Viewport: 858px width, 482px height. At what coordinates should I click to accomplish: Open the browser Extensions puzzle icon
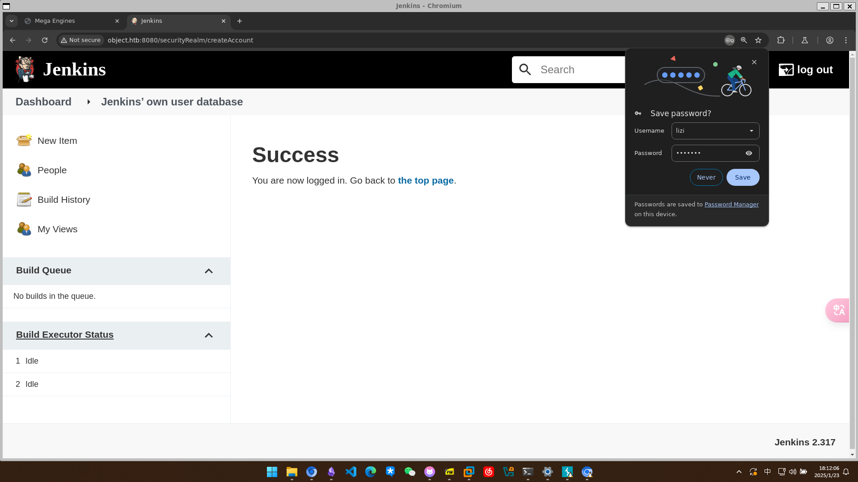point(781,40)
